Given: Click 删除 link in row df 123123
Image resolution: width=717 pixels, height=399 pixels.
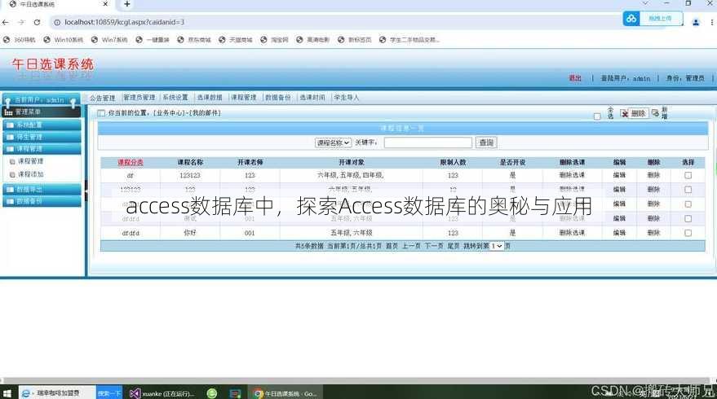Looking at the screenshot, I should [653, 175].
